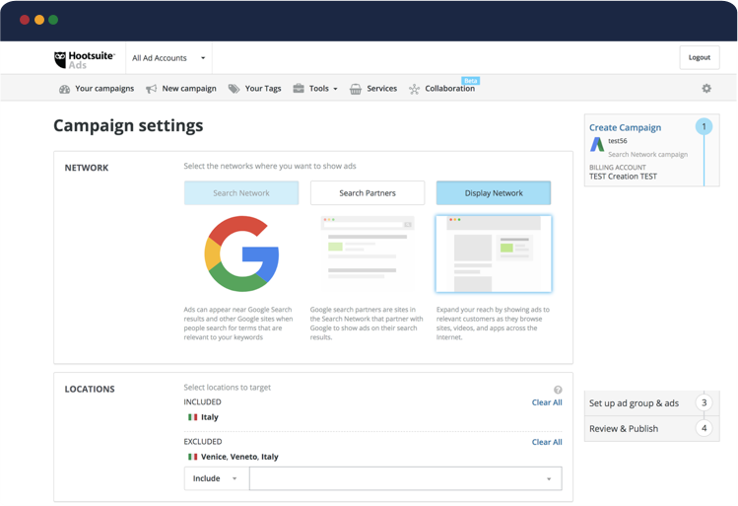Toggle the Search Partners network option
738x506 pixels.
tap(368, 193)
